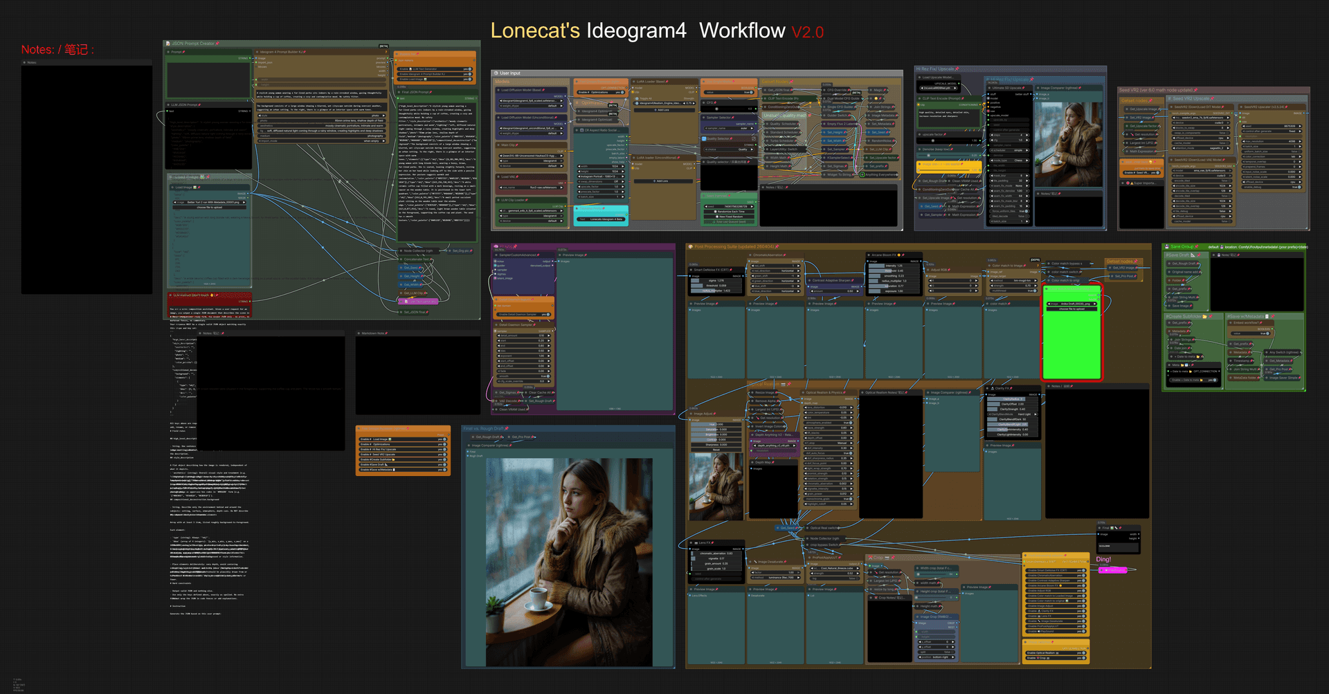Viewport: 1329px width, 694px height.
Task: Toggle Enable #Save Draft switch
Action: tap(403, 464)
